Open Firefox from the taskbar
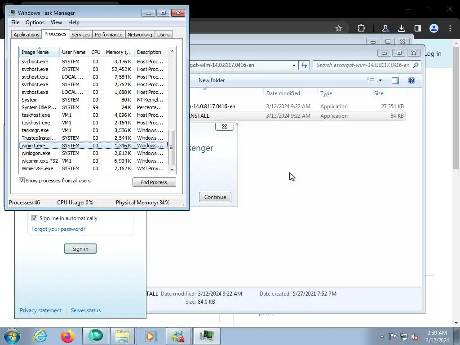 tap(67, 336)
